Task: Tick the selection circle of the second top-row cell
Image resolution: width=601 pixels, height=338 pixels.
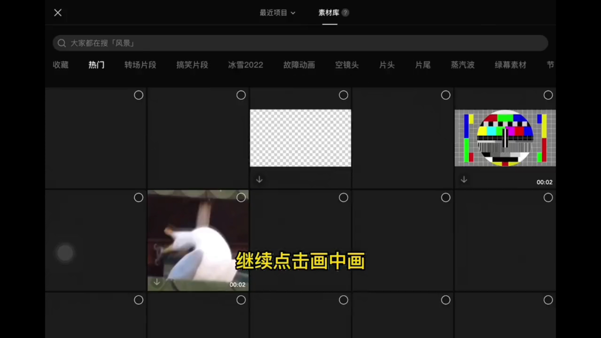Action: point(241,95)
